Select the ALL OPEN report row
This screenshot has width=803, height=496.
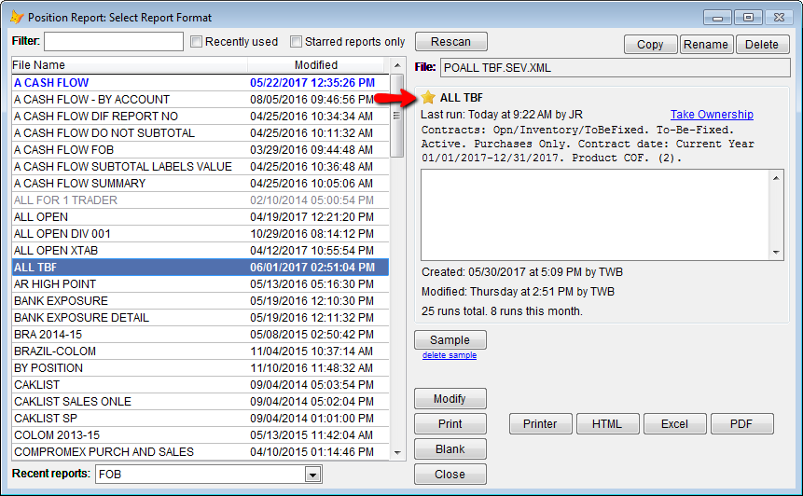[x=201, y=217]
